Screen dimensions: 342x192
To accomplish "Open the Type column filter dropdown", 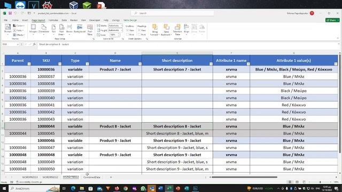I will click(87, 64).
